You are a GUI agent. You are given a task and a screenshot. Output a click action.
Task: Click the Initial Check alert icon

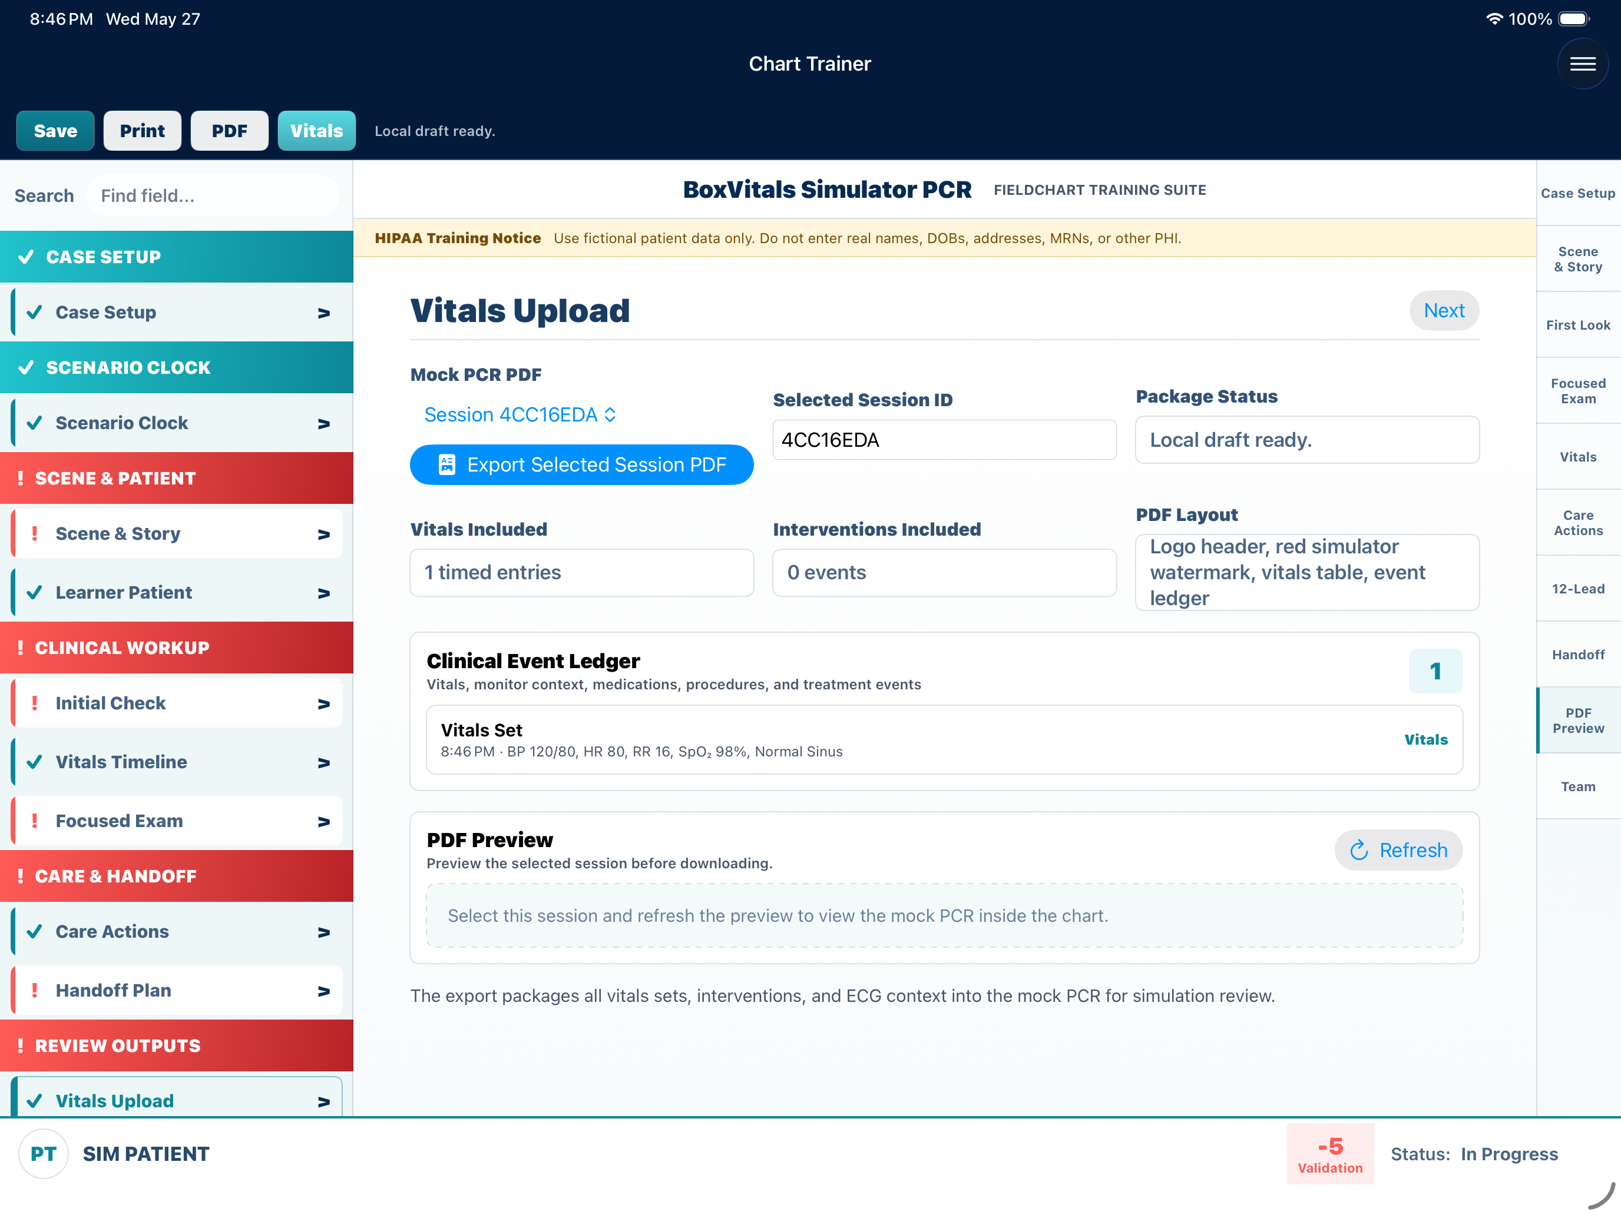click(x=34, y=702)
